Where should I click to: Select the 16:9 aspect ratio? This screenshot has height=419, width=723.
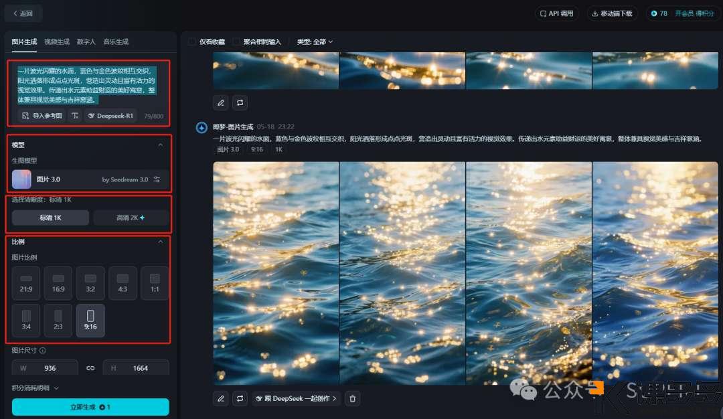(58, 282)
